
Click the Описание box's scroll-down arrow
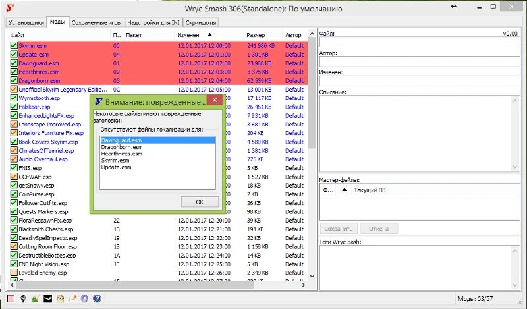[x=515, y=167]
